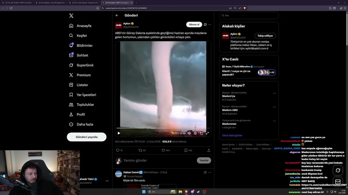Open more options for Maduro ABD trend
This screenshot has height=195, width=348.
pyautogui.click(x=274, y=107)
